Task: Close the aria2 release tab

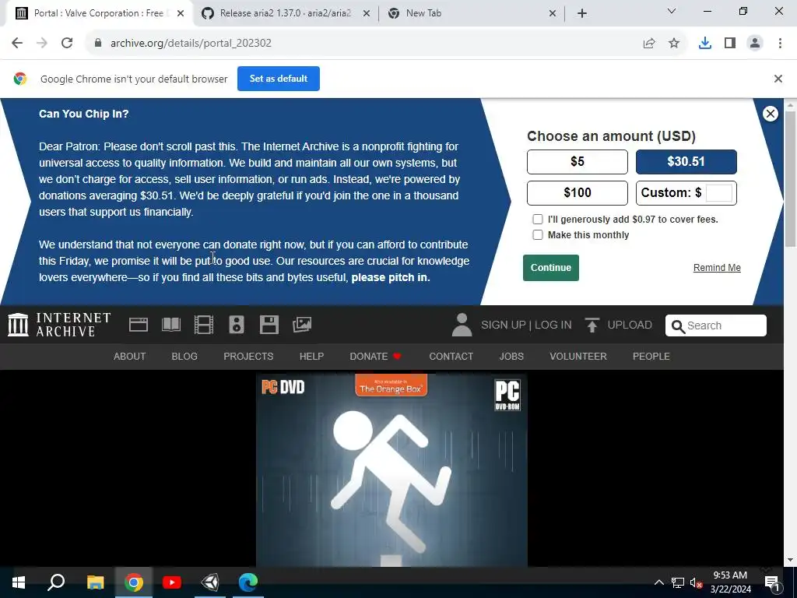Action: (x=367, y=13)
